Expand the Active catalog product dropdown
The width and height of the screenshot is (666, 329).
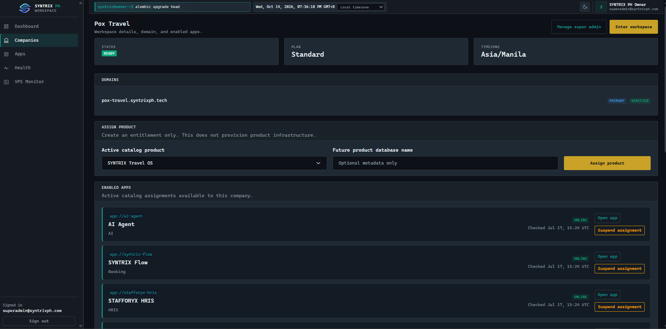click(214, 163)
